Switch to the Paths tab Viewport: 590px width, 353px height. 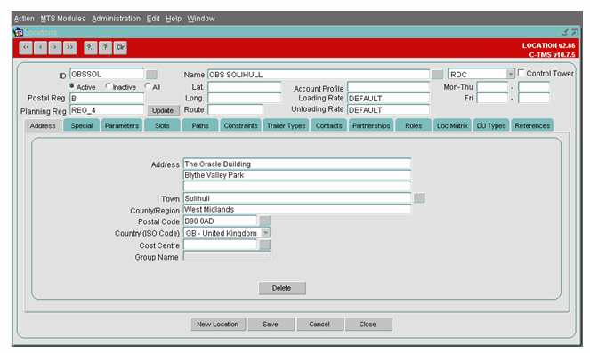tap(200, 125)
